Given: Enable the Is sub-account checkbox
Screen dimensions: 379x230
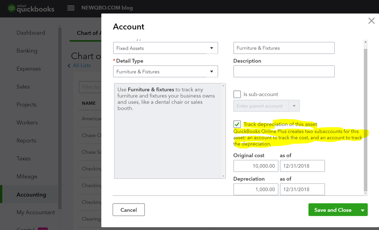Looking at the screenshot, I should (x=237, y=94).
